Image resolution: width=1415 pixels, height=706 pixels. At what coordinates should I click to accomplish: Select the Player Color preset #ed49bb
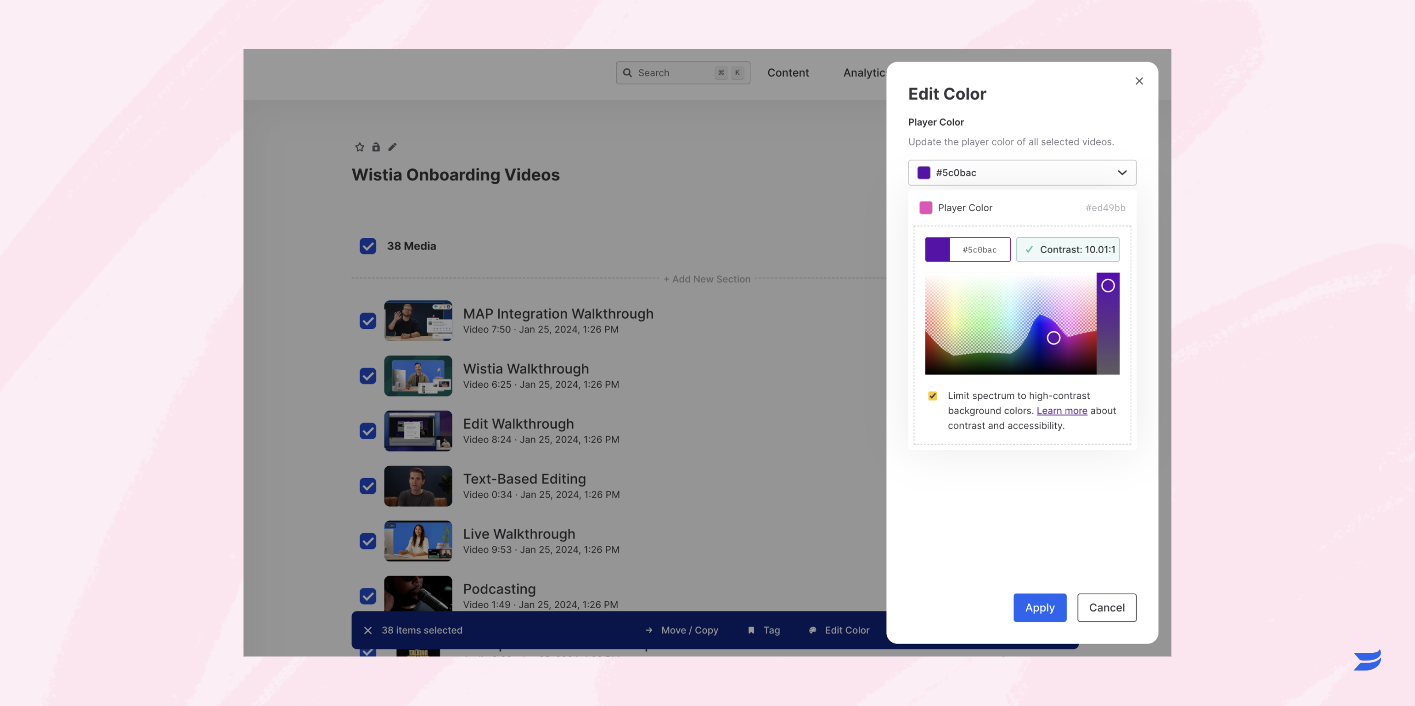1022,208
